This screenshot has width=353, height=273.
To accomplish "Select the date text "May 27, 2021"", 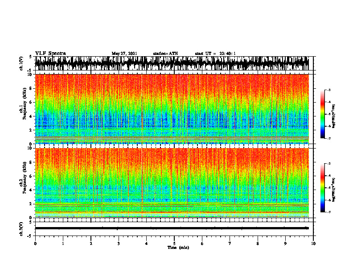I will click(124, 54).
